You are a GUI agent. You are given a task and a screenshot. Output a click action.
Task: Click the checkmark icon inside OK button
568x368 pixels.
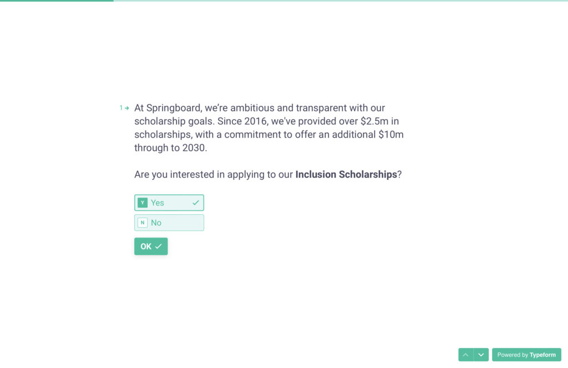click(159, 246)
